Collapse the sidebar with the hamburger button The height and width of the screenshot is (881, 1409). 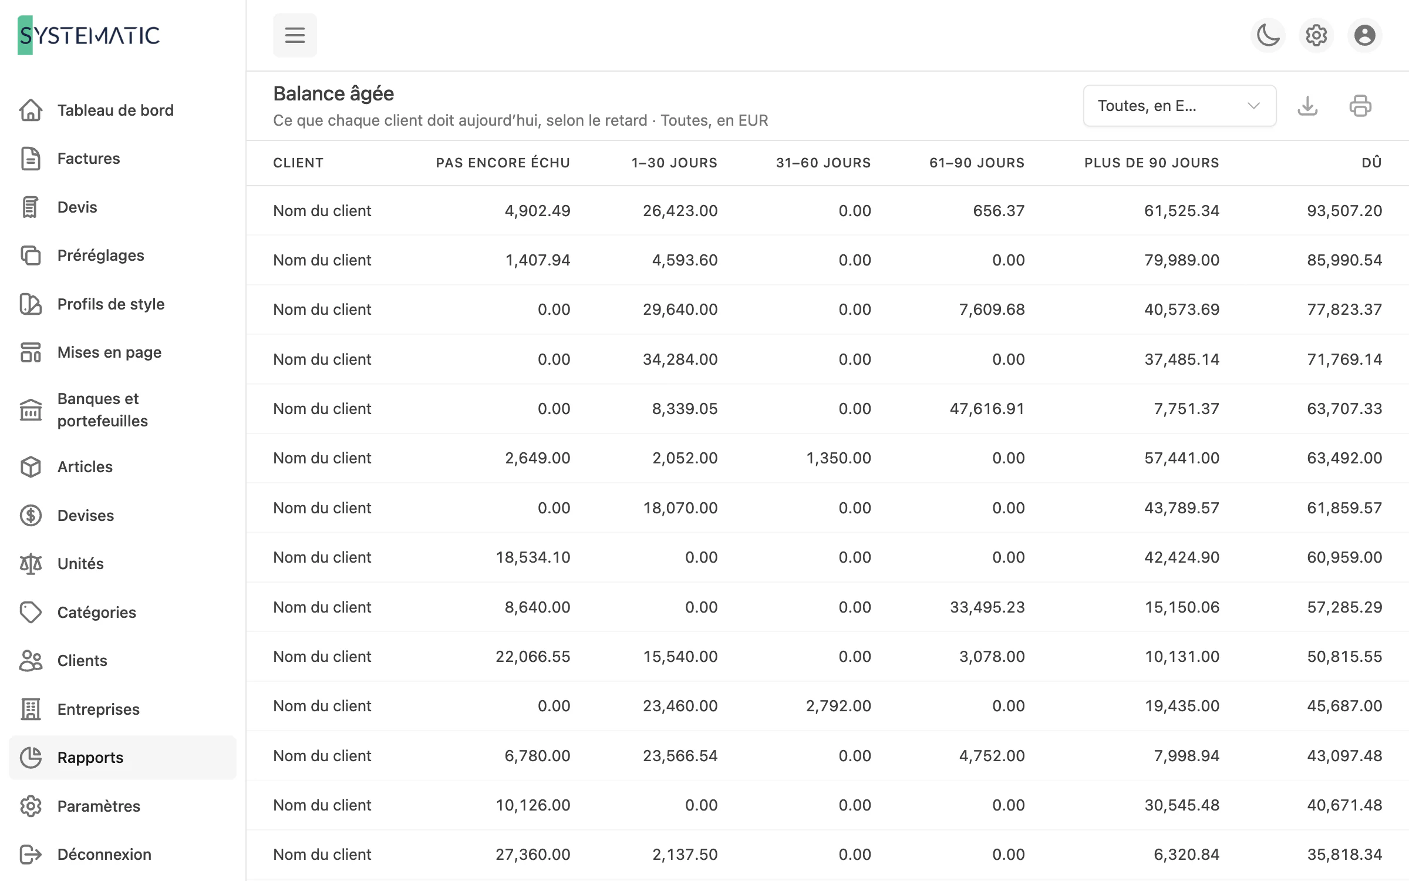click(x=295, y=35)
